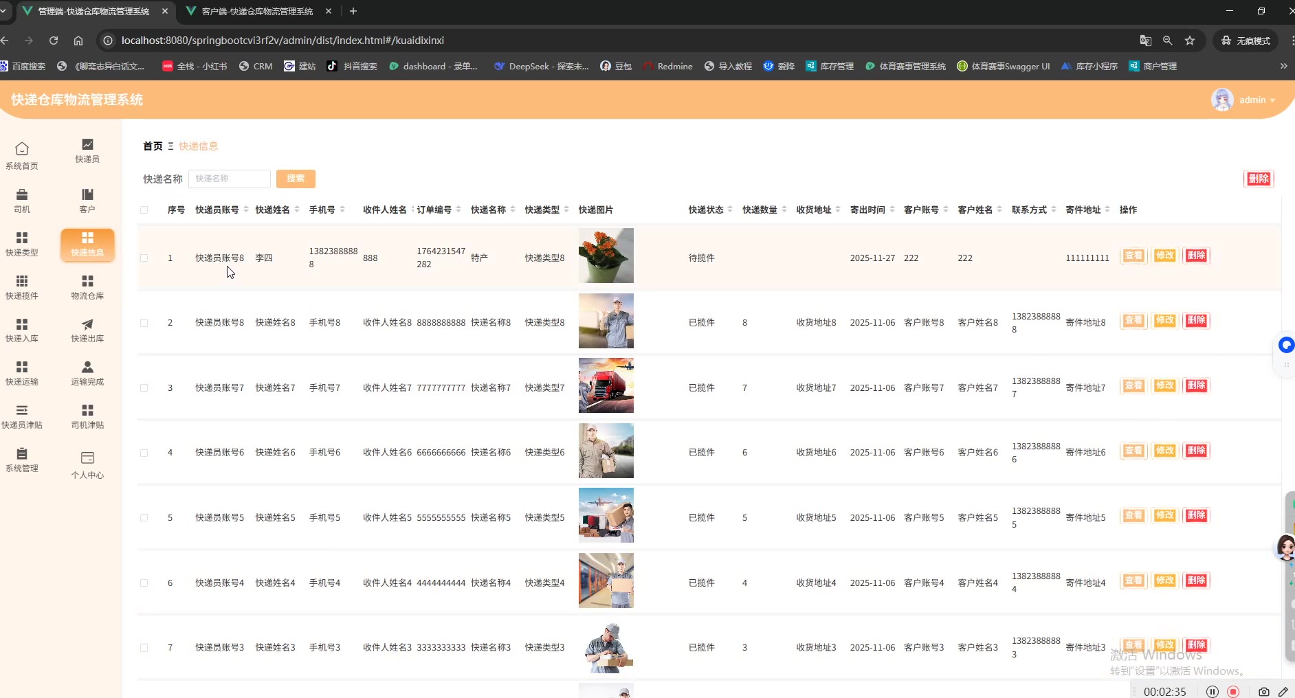Screen dimensions: 1295x698
Task: Check the row for 快递名称5
Action: (144, 518)
